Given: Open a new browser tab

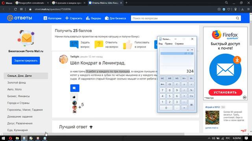Looking at the screenshot, I should pos(126,3).
